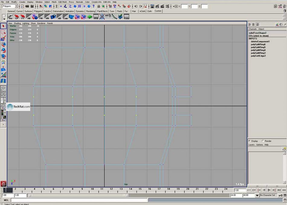
Task: Click the trash can shelf icon
Action: pyautogui.click(x=285, y=11)
